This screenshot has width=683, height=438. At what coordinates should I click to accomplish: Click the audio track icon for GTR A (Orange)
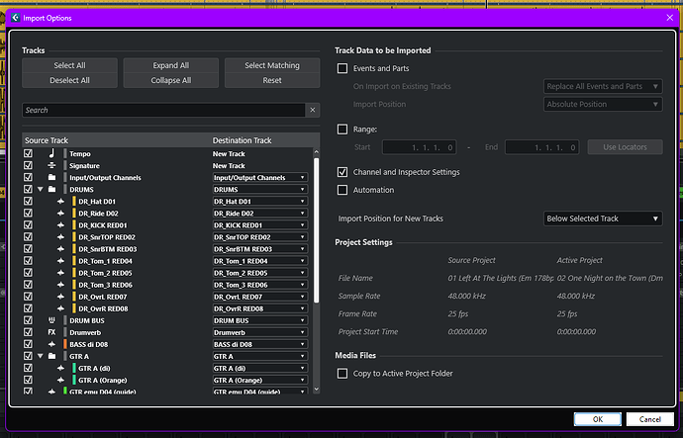point(60,380)
